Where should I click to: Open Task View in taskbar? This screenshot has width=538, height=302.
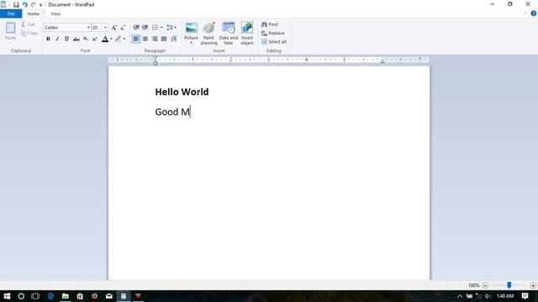[35, 296]
